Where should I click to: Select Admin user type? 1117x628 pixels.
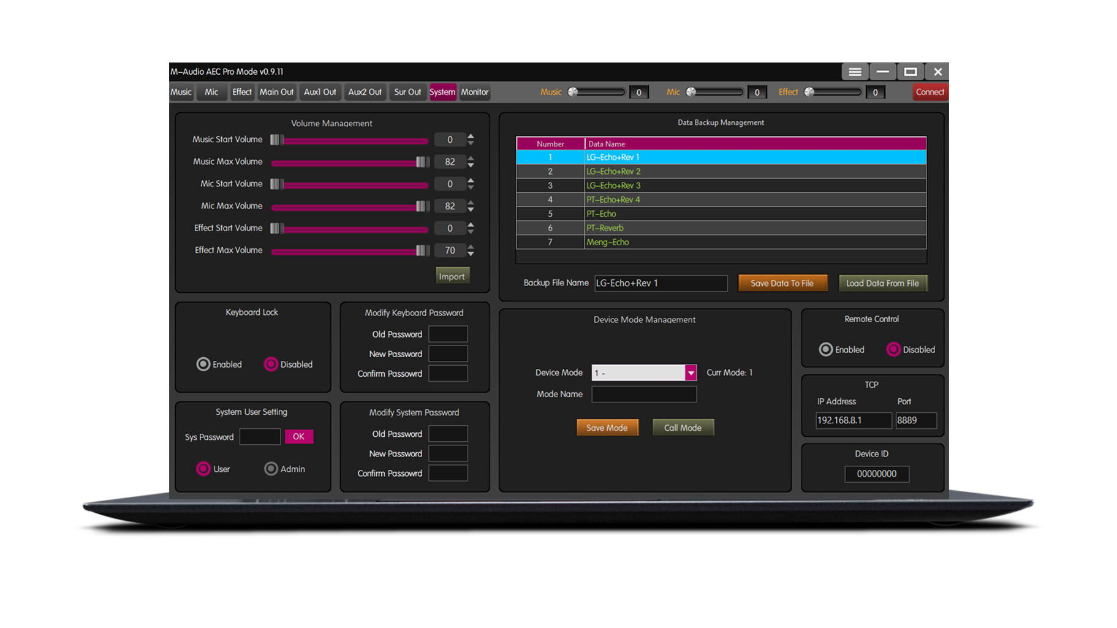[271, 469]
